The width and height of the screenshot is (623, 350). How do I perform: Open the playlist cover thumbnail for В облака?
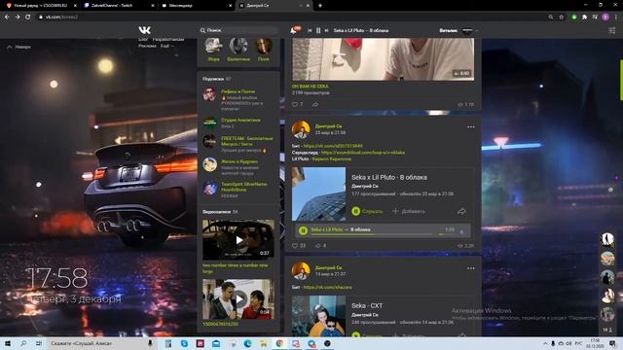(x=318, y=193)
